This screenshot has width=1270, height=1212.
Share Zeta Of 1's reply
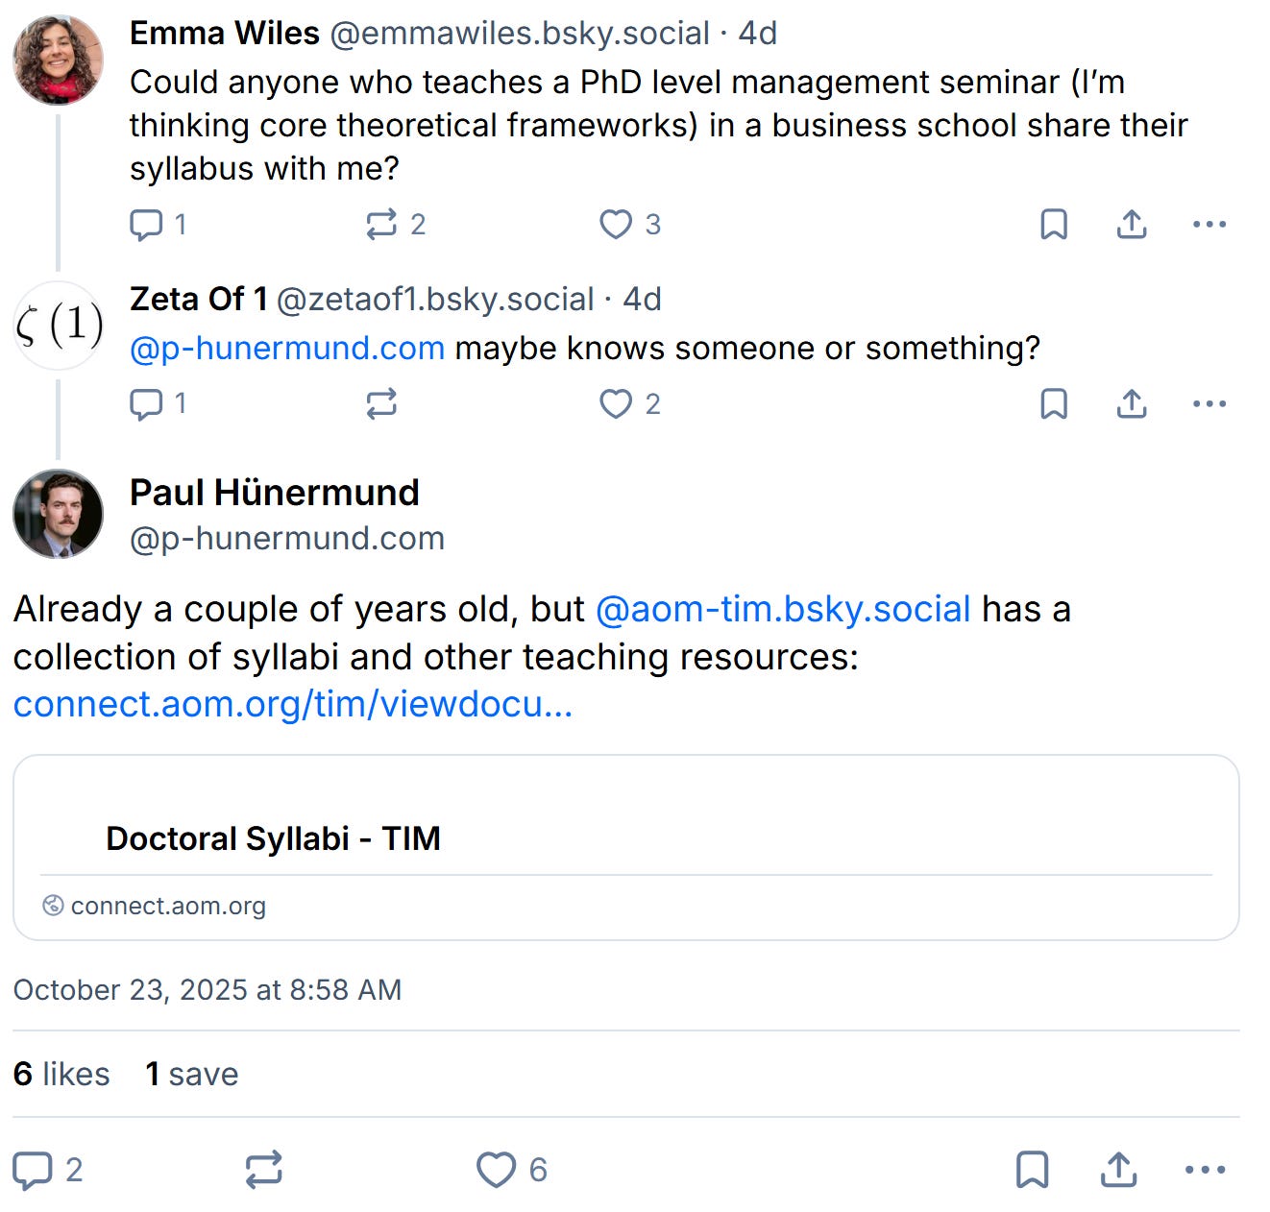click(x=1132, y=404)
